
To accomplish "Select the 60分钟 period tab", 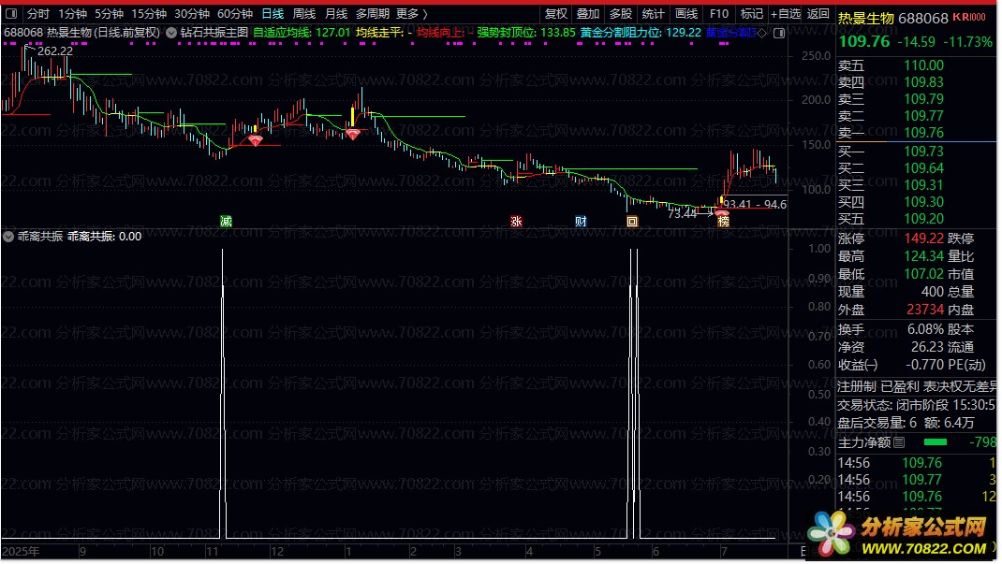I will coord(234,13).
